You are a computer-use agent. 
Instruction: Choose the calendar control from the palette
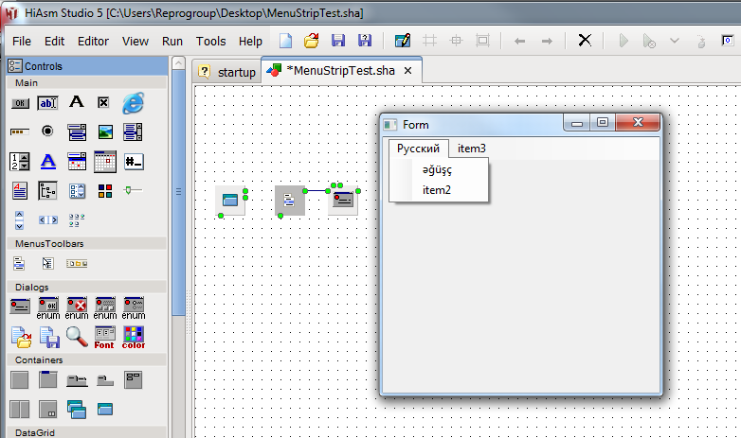point(104,161)
